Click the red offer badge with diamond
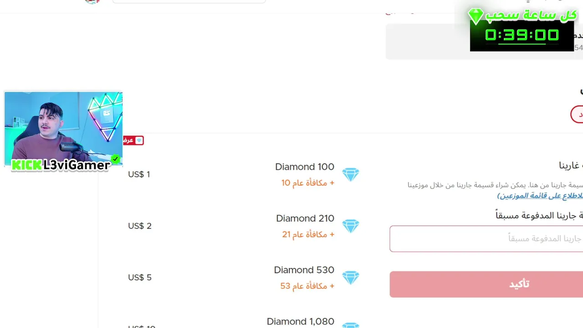Viewport: 583px width, 328px height. pyautogui.click(x=133, y=140)
